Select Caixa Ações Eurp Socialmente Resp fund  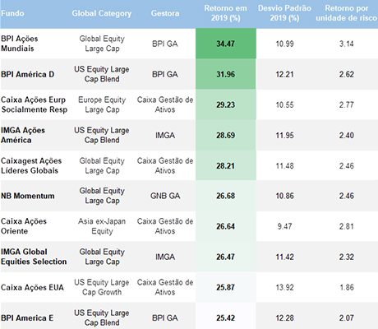click(34, 104)
